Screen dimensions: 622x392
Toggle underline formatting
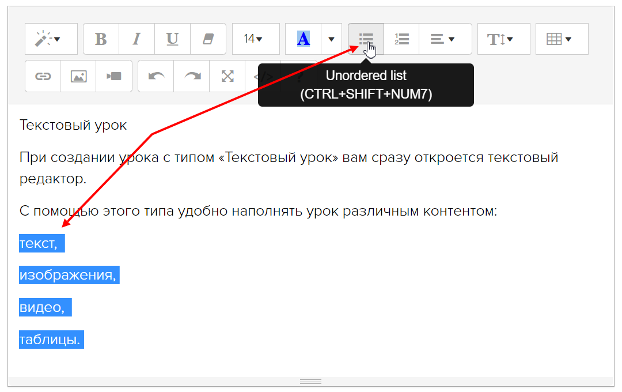click(172, 39)
